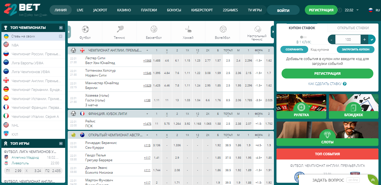This screenshot has width=381, height=185.
Task: Click the help question mark icon
Action: (x=345, y=84)
